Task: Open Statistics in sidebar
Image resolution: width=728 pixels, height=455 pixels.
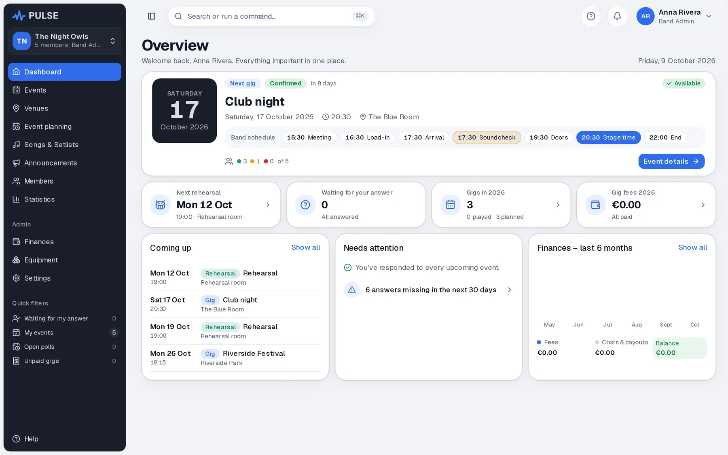Action: point(65,199)
